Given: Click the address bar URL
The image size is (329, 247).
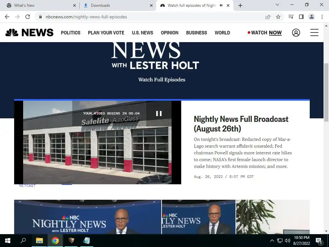Looking at the screenshot, I should 86,17.
